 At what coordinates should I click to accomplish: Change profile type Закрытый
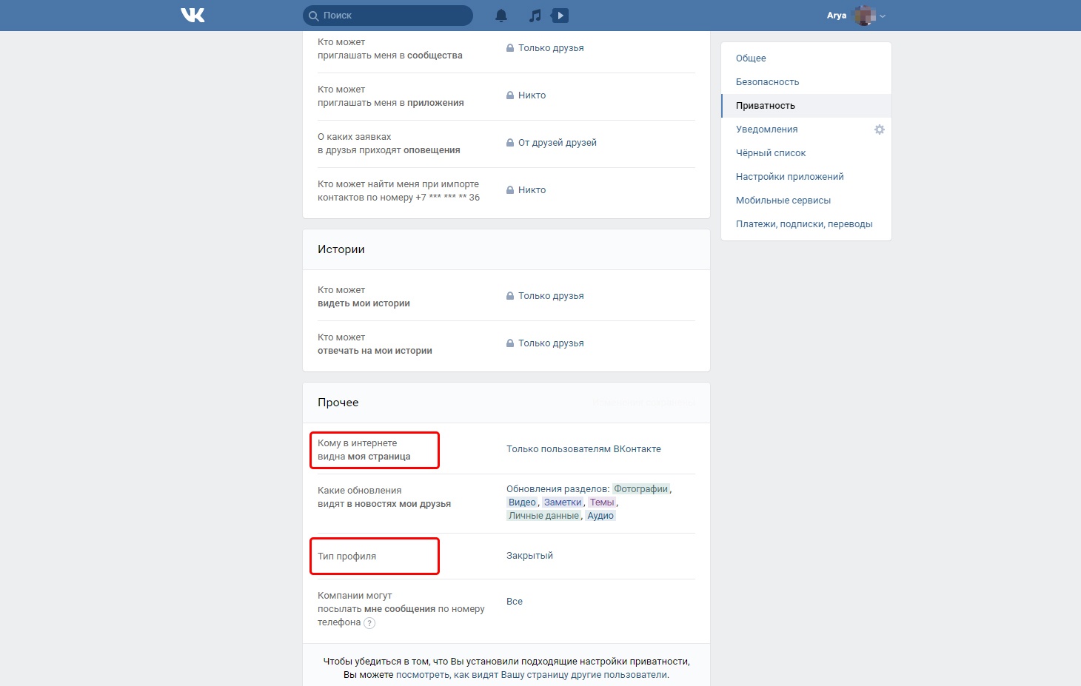[x=529, y=556]
